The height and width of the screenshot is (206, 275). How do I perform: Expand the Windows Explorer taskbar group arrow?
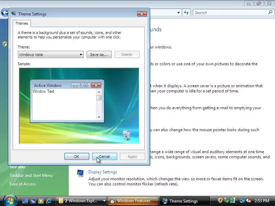click(x=104, y=201)
